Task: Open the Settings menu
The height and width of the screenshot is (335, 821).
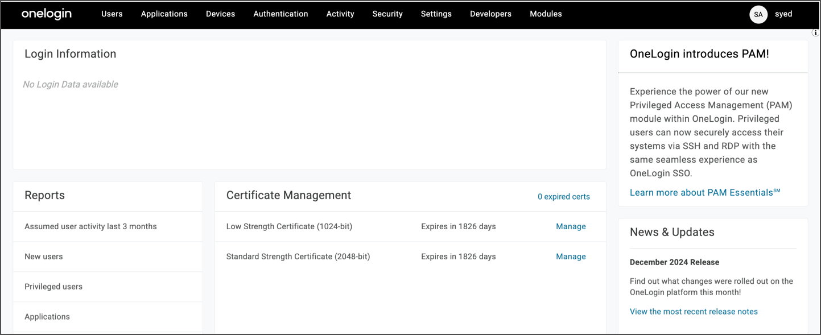Action: (436, 14)
